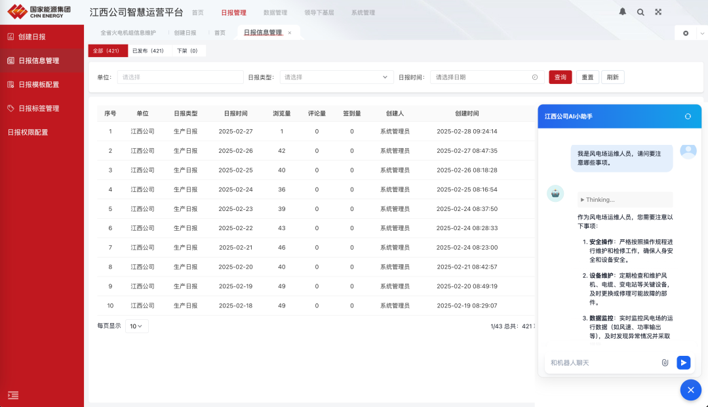Click the 江西公司智慧运营平台 title
Screen dimensions: 708x407
tap(136, 12)
